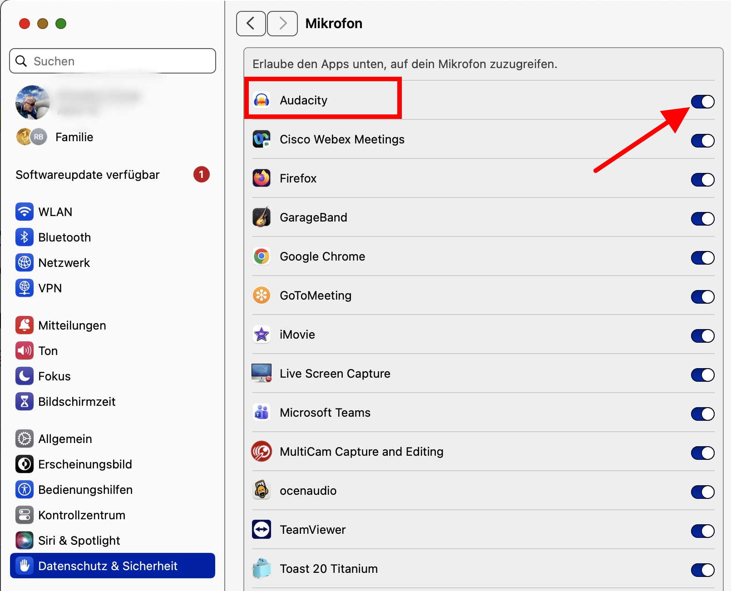
Task: Click the Netzwerk globe icon
Action: [x=25, y=262]
